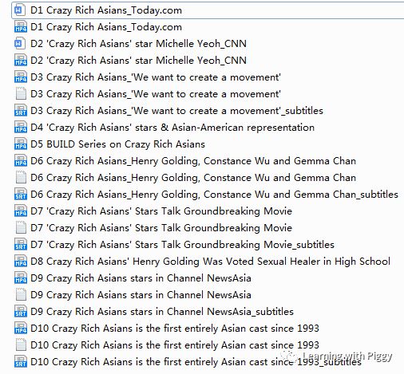Screen dimensions: 404x374
Task: Click the MP4 icon for D4 Asian-American representation
Action: 21,128
